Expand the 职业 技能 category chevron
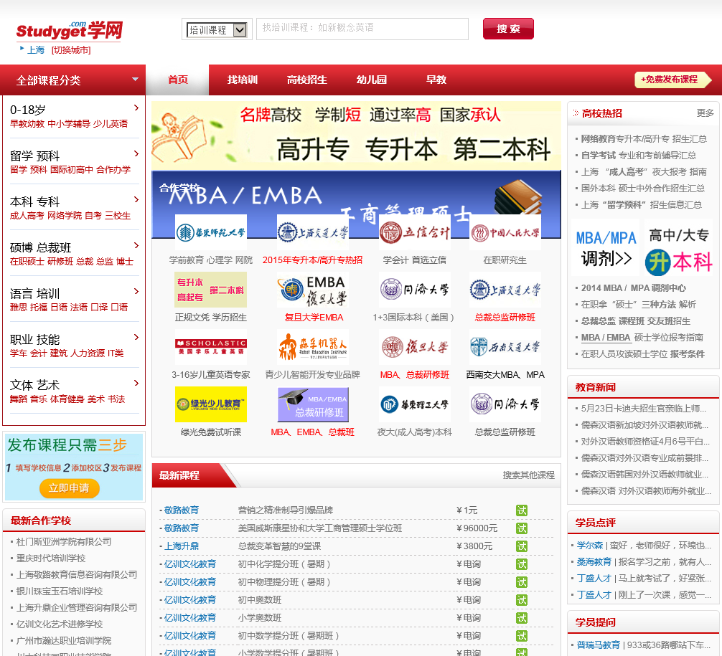The image size is (722, 656). (x=136, y=337)
